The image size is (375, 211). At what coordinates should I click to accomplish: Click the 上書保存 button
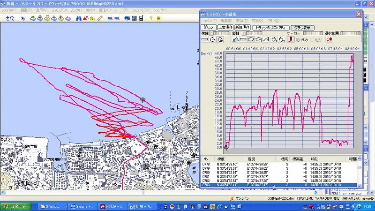click(225, 28)
